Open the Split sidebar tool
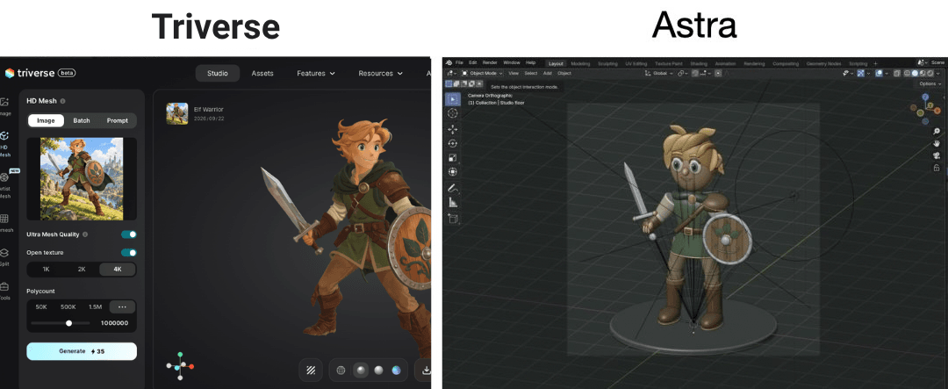The width and height of the screenshot is (948, 389). tap(4, 257)
